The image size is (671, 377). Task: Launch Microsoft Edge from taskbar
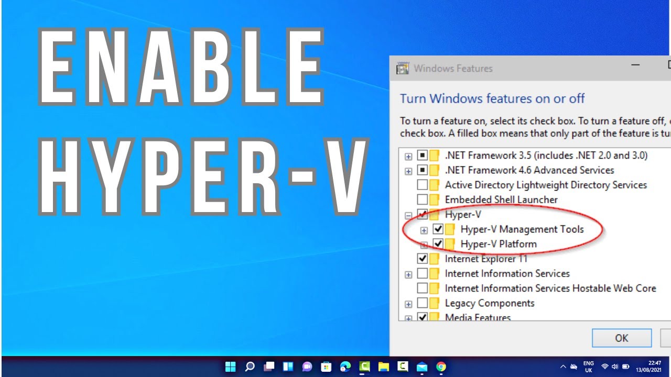tap(345, 367)
